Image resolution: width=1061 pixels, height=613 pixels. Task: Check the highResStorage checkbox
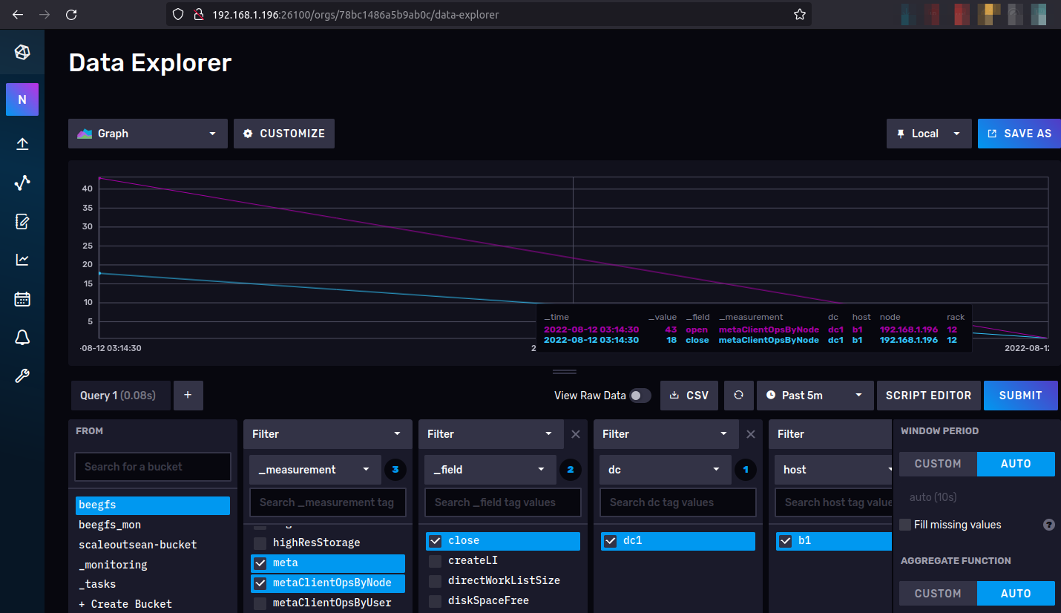point(260,543)
